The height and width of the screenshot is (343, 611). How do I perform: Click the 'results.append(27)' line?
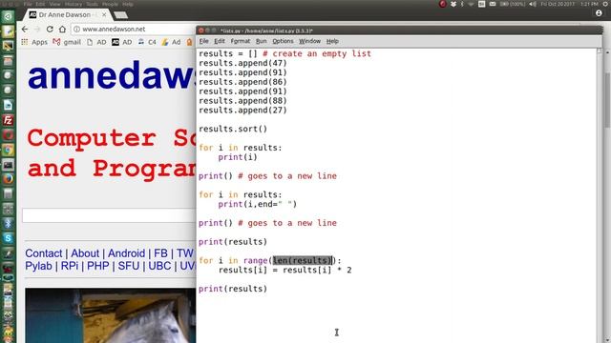tap(242, 111)
